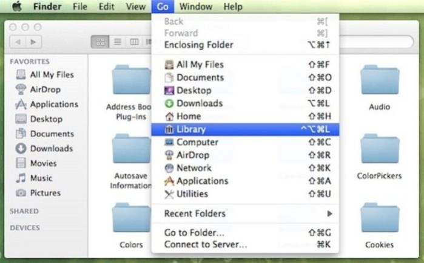Open the Apple menu
Image resolution: width=424 pixels, height=263 pixels.
pos(17,7)
